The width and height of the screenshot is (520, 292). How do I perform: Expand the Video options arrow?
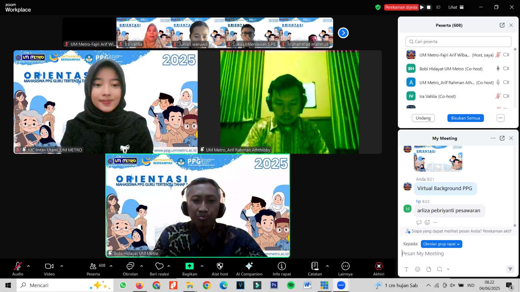(x=62, y=266)
